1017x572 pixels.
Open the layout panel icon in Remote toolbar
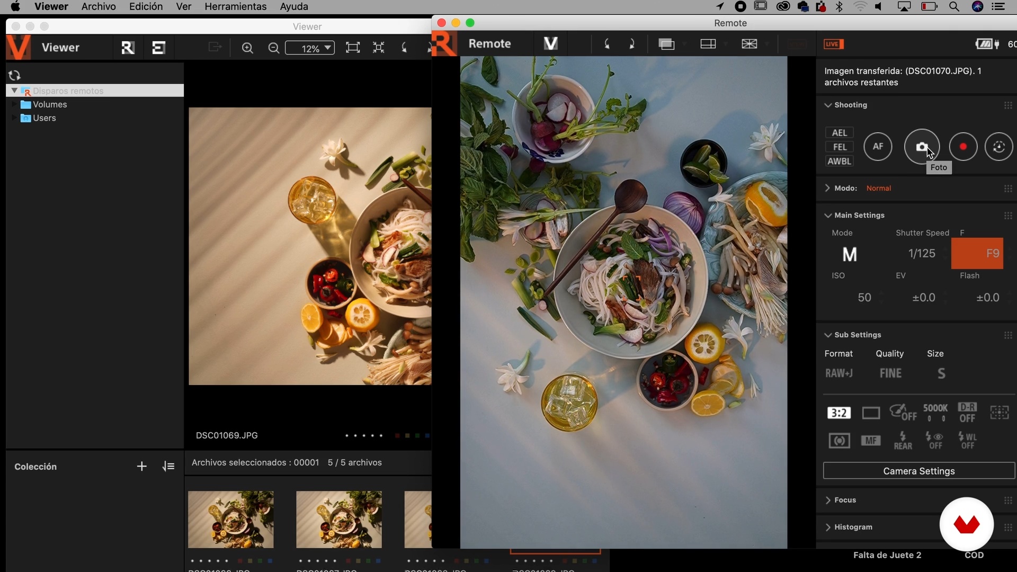(708, 44)
